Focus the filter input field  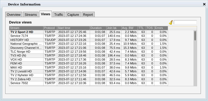pos(185,22)
